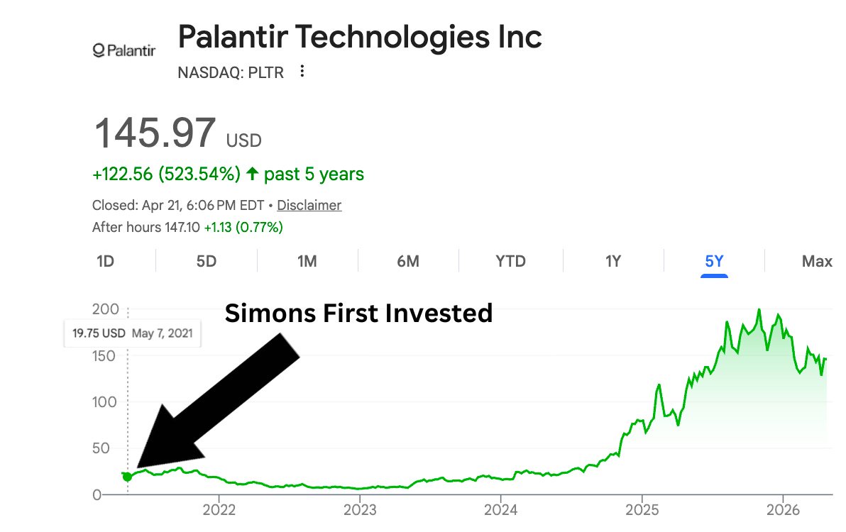This screenshot has height=532, width=846.
Task: Open the three-dot more options menu
Action: (x=302, y=72)
